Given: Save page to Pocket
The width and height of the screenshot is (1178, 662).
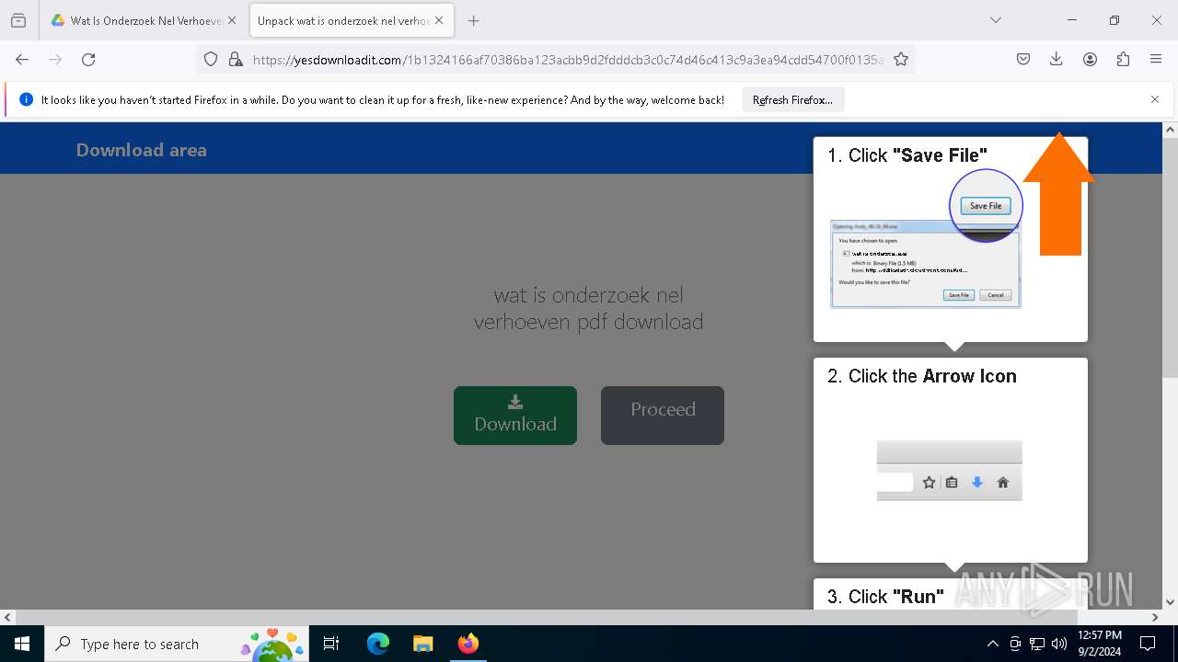Looking at the screenshot, I should [1023, 60].
